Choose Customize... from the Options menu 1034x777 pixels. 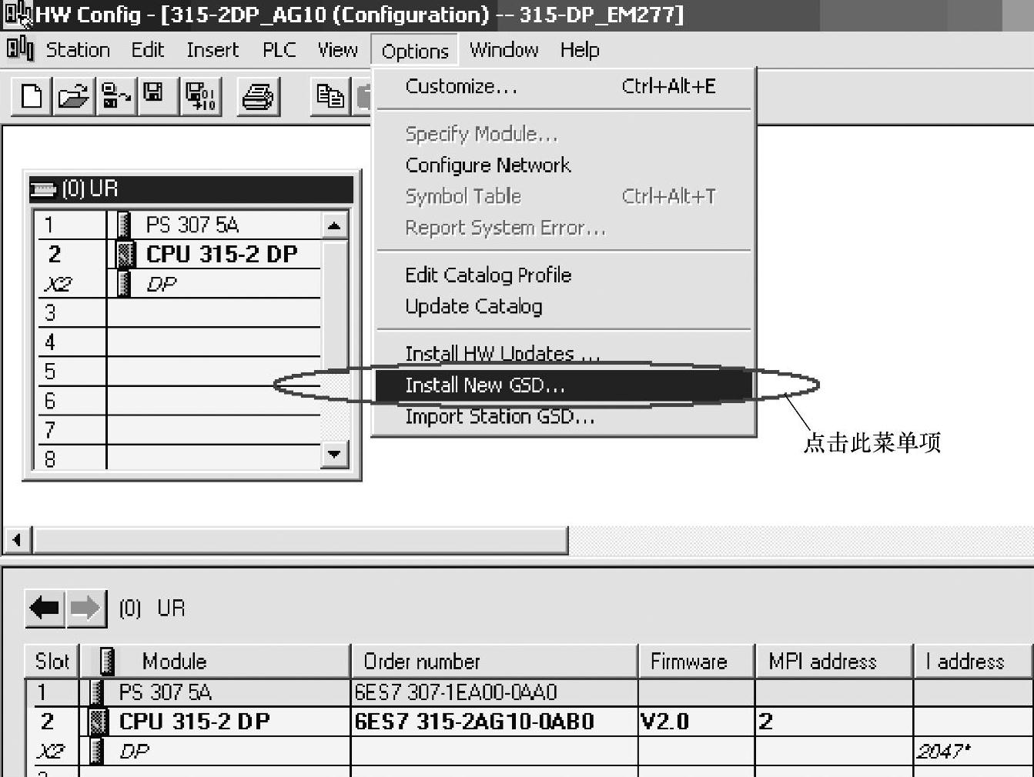click(564, 86)
